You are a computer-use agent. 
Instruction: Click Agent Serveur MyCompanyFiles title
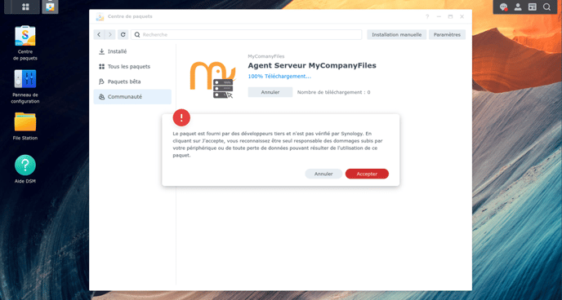(312, 65)
